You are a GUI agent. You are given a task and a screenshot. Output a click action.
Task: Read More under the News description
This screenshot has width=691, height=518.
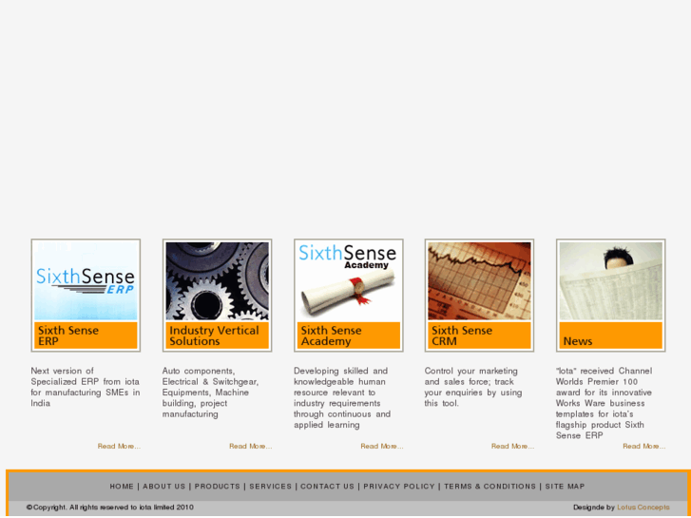pyautogui.click(x=643, y=446)
